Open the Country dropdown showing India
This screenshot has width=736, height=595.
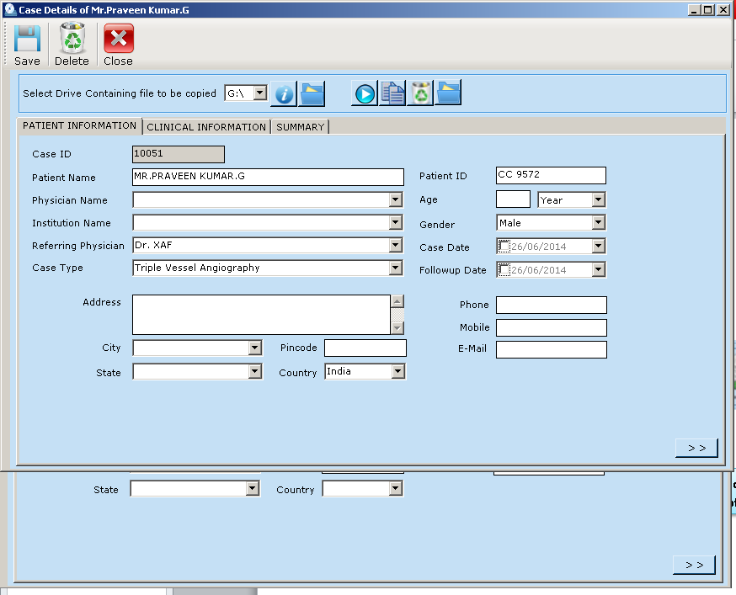click(398, 371)
